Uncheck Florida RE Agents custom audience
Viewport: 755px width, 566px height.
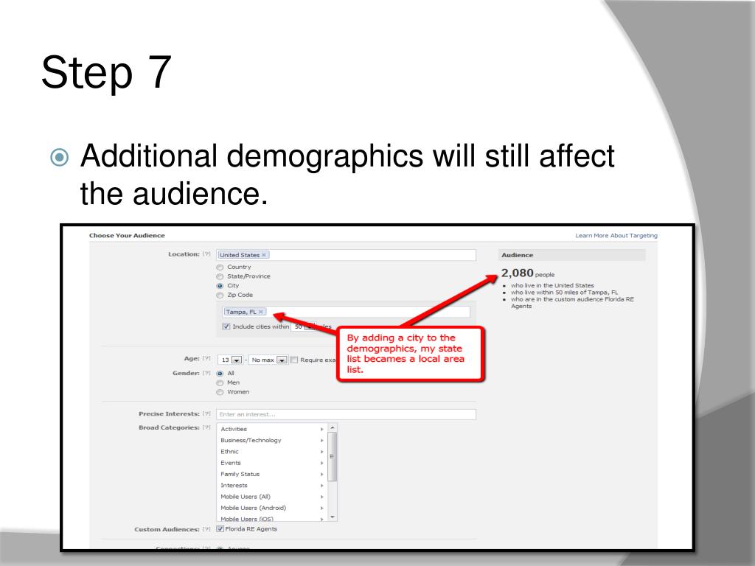point(220,529)
